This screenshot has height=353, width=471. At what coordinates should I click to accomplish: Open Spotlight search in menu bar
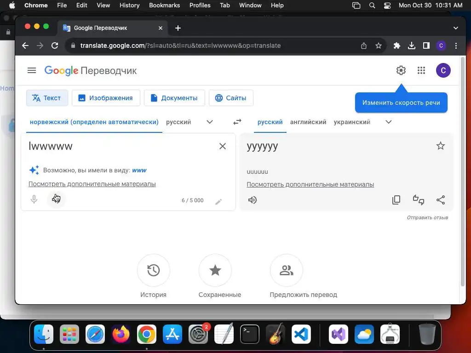[372, 6]
